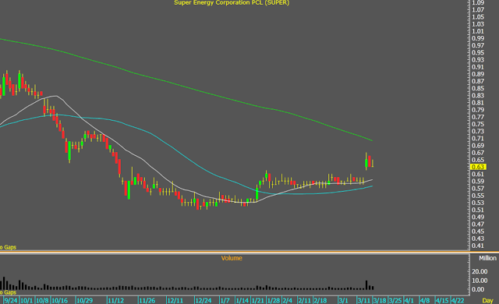
Task: Click the Million unit label
Action: tap(487, 258)
